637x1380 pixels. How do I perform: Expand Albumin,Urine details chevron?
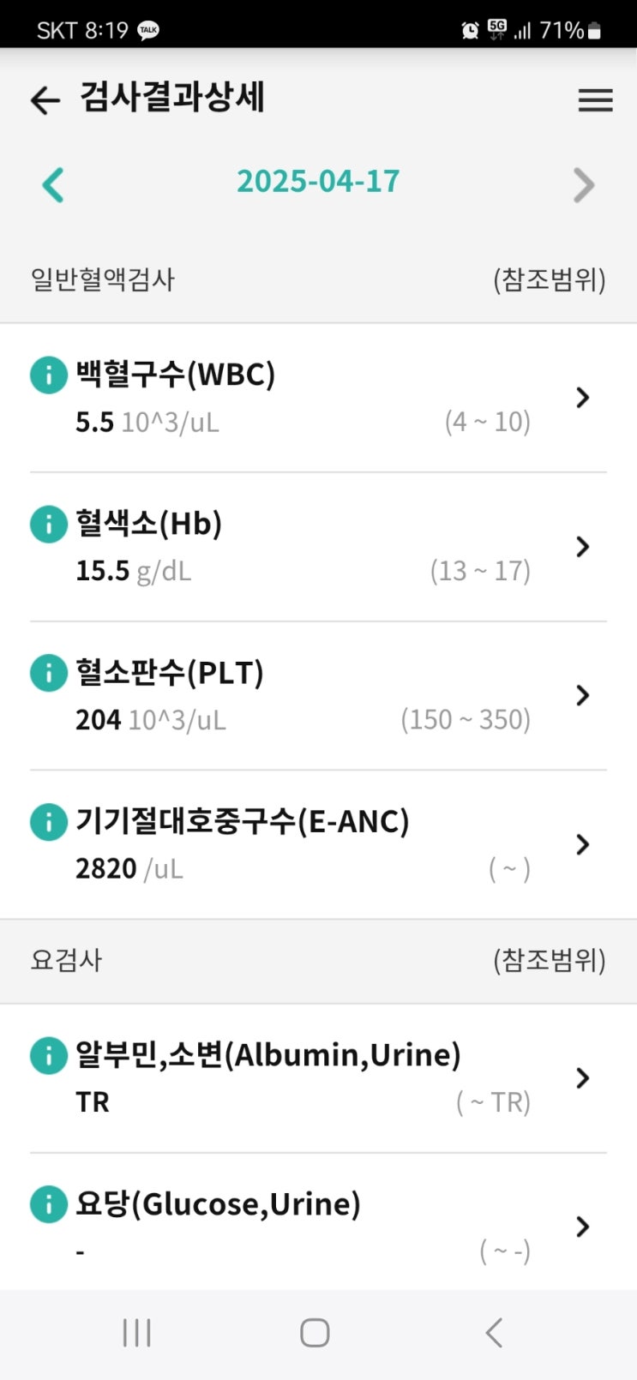583,1077
